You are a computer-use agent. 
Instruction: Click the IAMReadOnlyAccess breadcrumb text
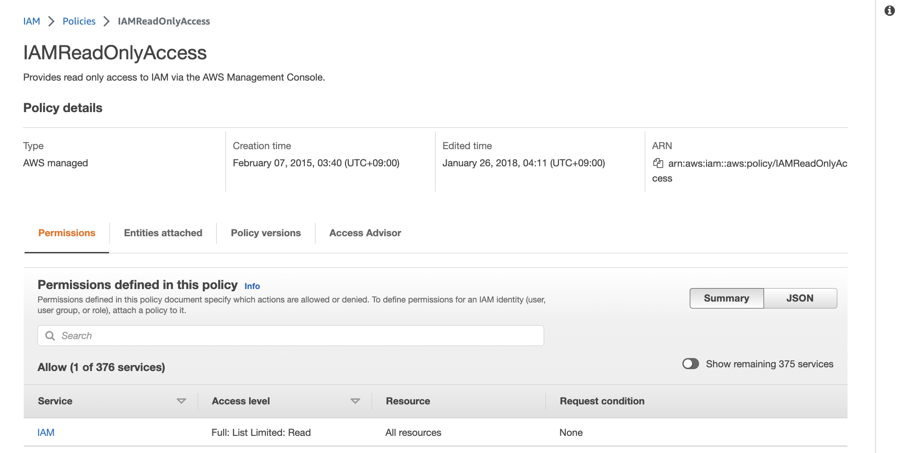click(164, 21)
